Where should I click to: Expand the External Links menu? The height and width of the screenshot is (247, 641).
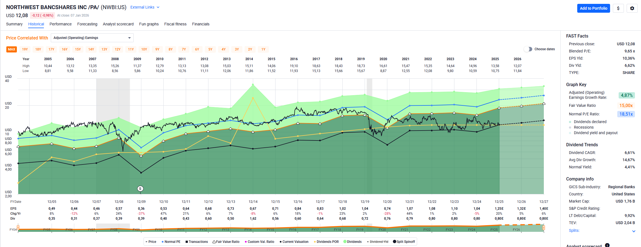click(145, 7)
